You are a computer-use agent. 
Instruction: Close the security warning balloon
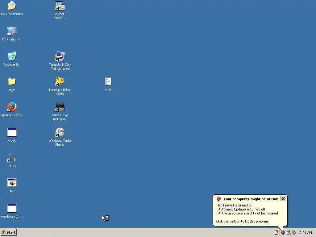pyautogui.click(x=283, y=198)
